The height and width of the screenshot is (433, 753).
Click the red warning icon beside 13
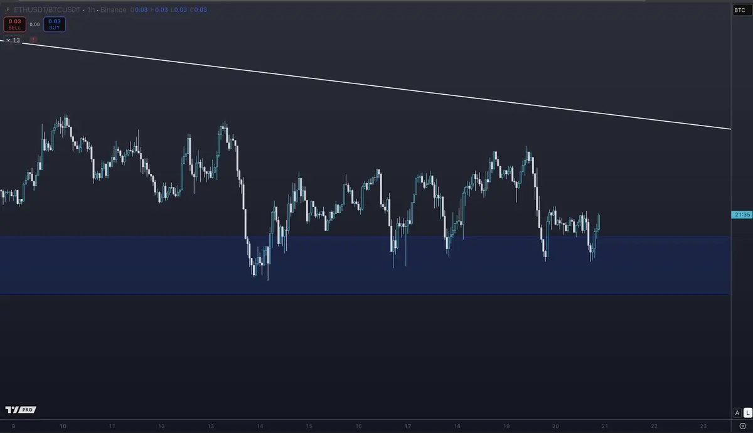[x=33, y=40]
